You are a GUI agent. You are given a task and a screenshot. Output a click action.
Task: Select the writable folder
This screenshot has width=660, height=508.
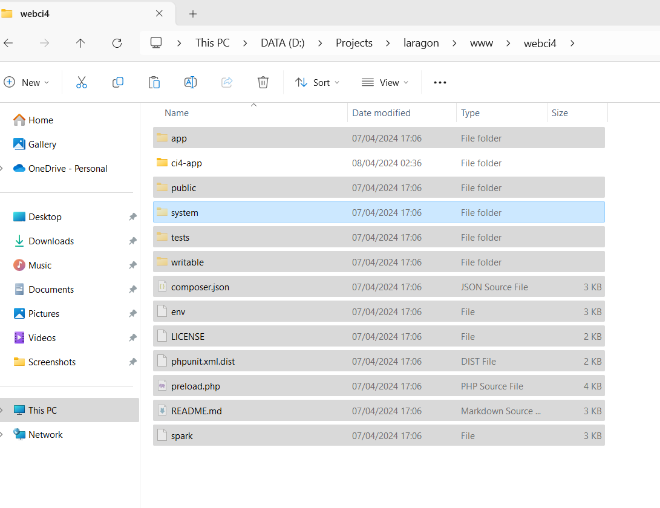[x=379, y=262]
